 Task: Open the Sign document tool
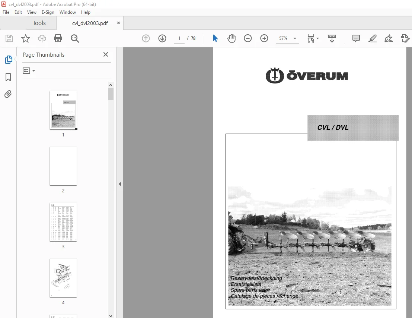click(389, 38)
